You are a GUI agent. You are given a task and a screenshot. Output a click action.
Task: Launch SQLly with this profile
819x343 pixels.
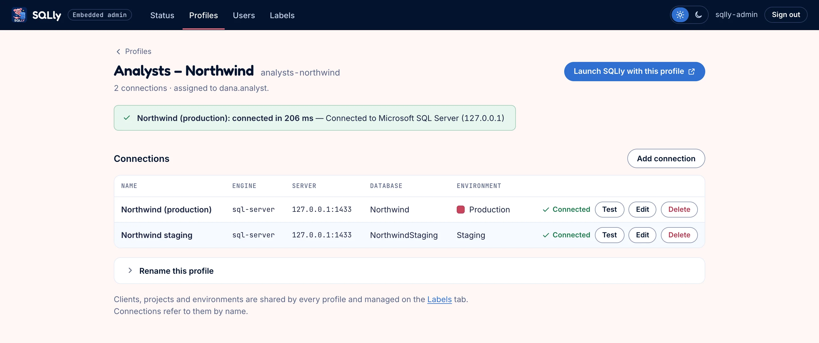pyautogui.click(x=634, y=72)
